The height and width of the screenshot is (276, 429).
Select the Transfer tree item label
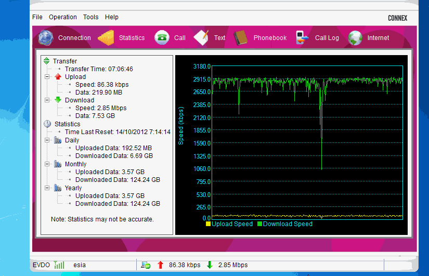65,61
